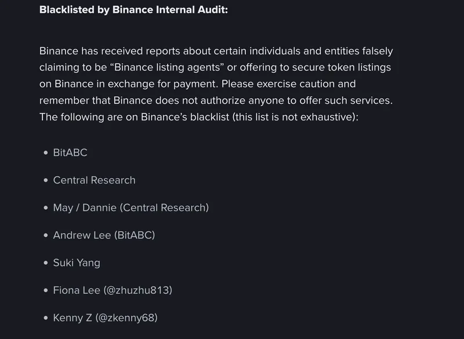Click the "BitABC" list entry
Viewport: 464px width, 339px height.
[70, 153]
